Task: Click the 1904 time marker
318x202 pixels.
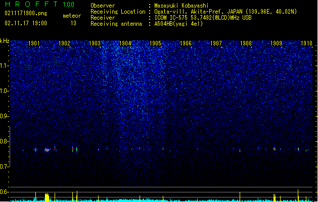Action: pyautogui.click(x=125, y=43)
